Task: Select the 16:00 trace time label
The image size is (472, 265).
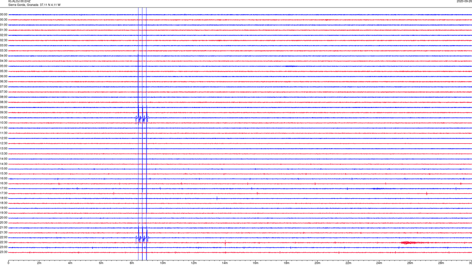Action: [x=4, y=179]
